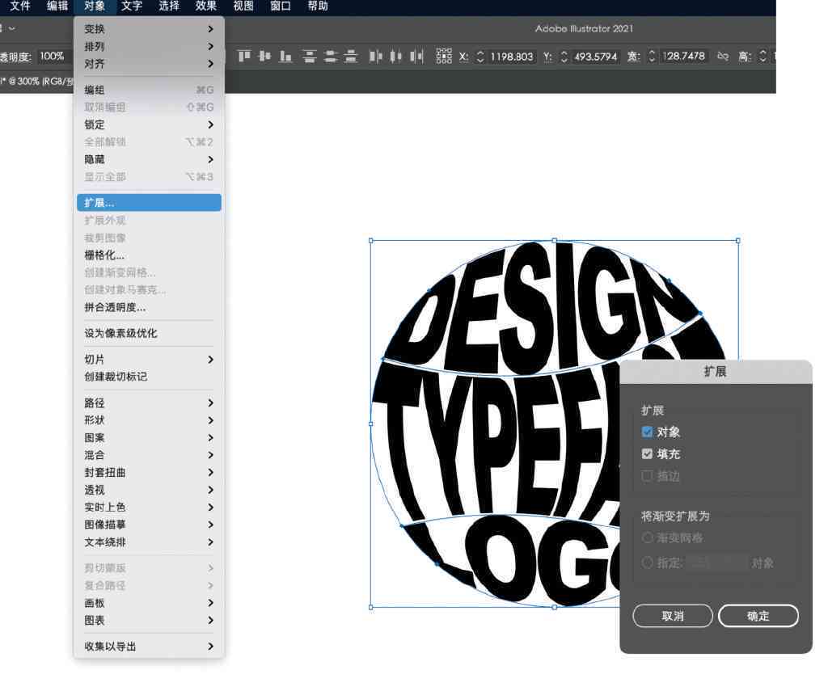The height and width of the screenshot is (687, 828).
Task: Click the 高 value stepper arrows
Action: click(x=763, y=56)
